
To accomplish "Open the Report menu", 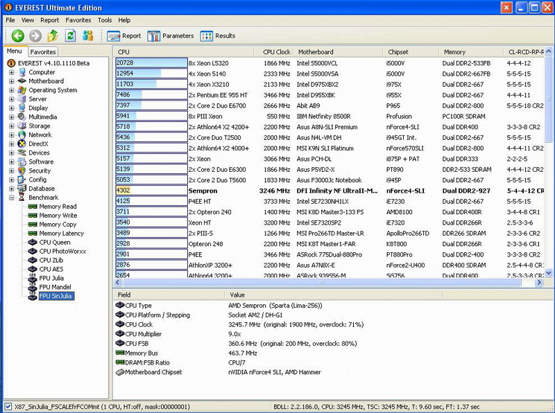I will point(49,20).
